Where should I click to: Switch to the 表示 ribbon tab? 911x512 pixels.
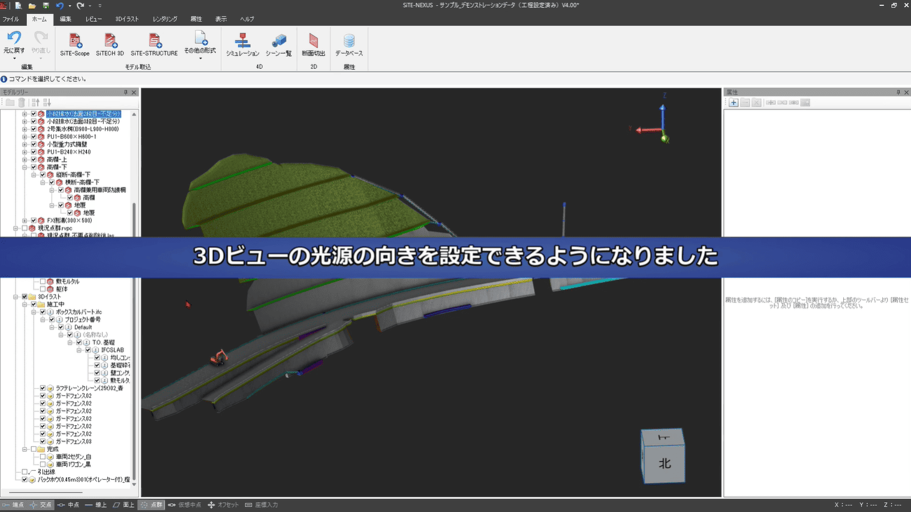(x=221, y=19)
